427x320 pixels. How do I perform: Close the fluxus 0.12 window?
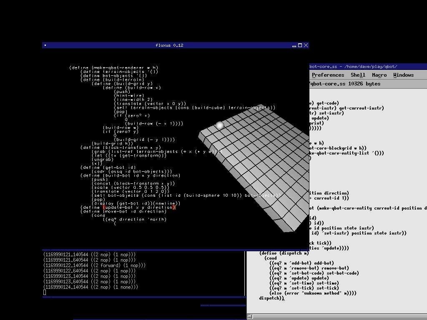(x=306, y=45)
